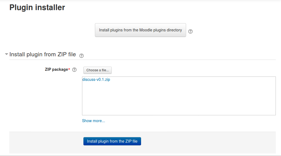This screenshot has height=156, width=281.
Task: Click the 'Install plugin from ZIP file' section title
Action: [x=43, y=54]
